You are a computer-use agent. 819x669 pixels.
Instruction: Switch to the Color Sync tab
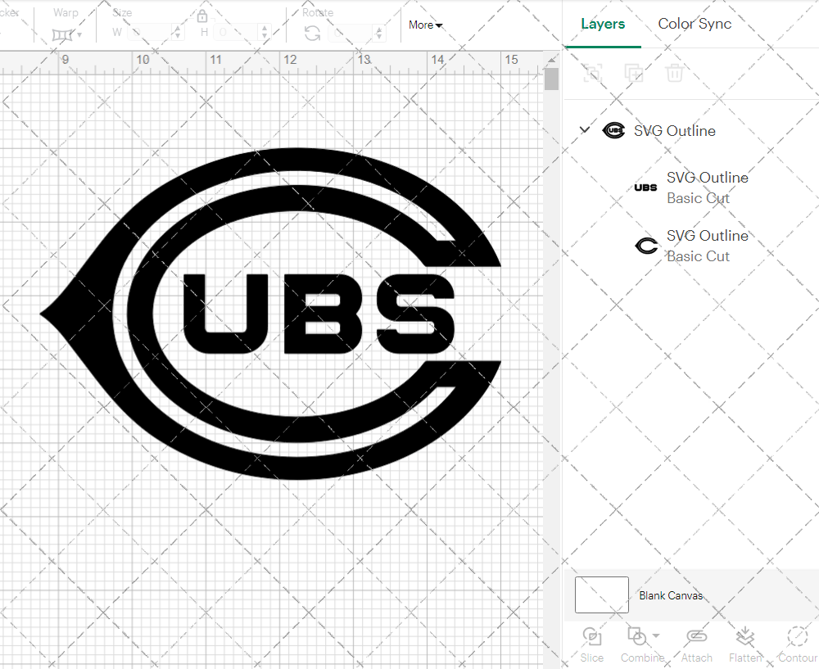[x=695, y=24]
